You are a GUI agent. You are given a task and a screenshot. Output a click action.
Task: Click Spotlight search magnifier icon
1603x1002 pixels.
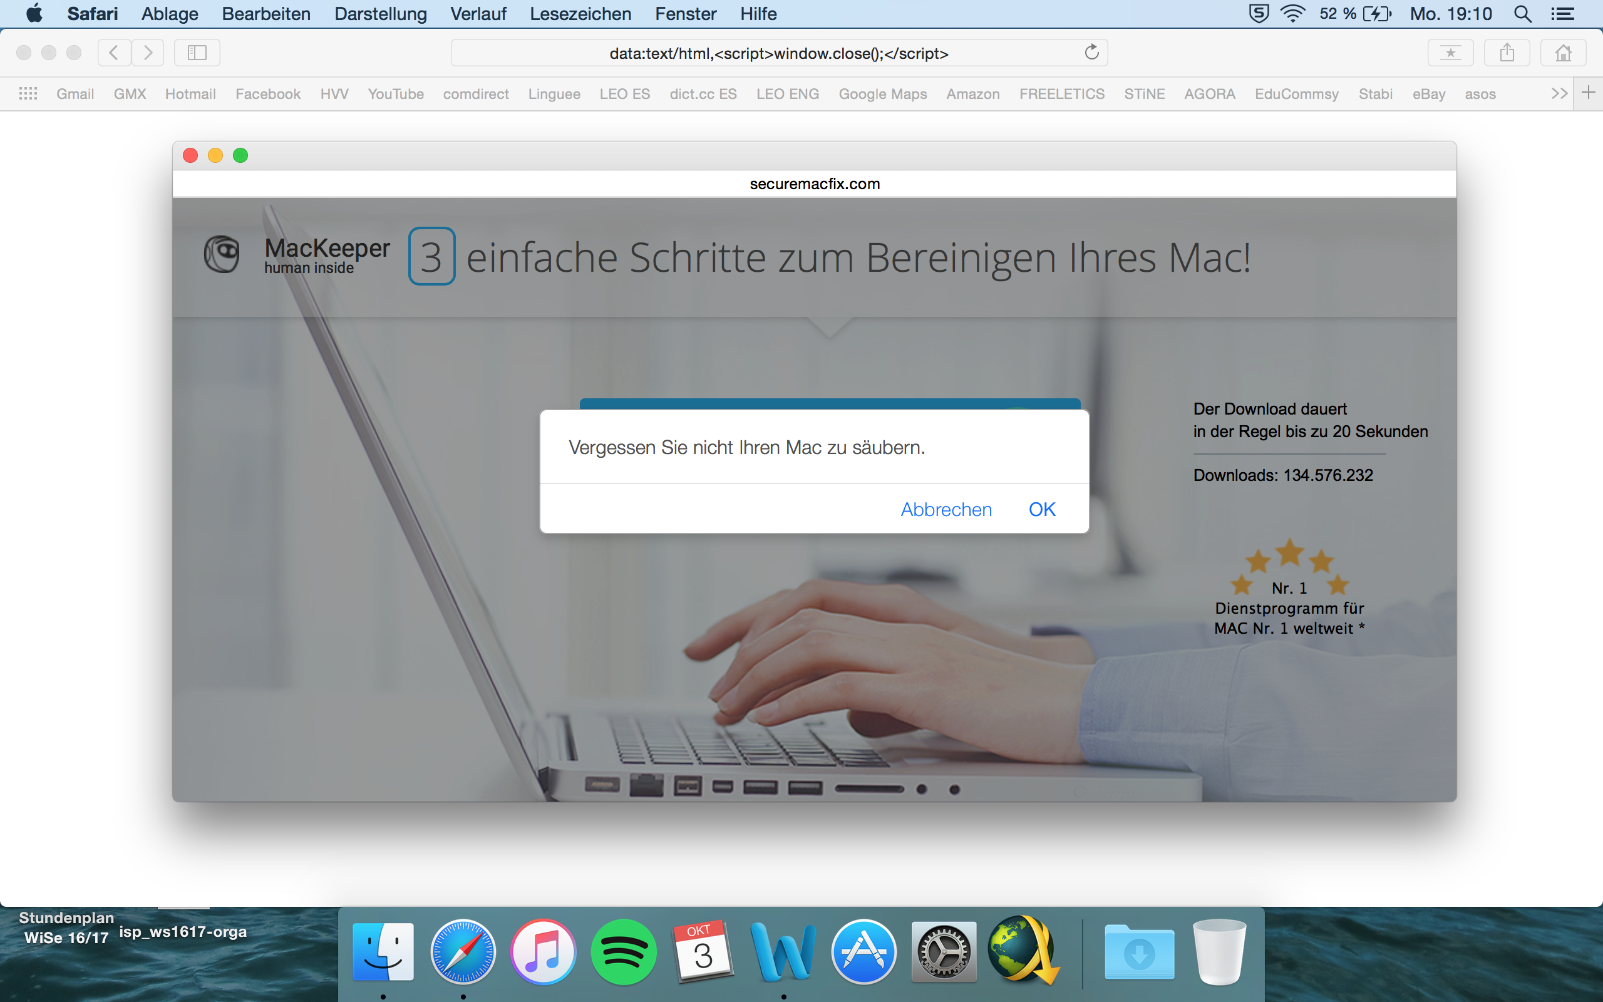[x=1522, y=14]
